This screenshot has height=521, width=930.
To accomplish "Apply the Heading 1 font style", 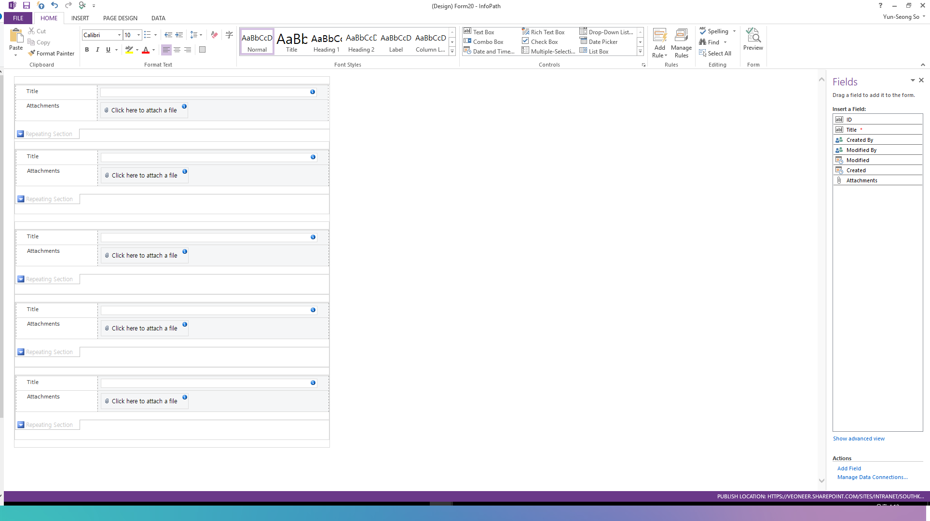I will (x=326, y=41).
